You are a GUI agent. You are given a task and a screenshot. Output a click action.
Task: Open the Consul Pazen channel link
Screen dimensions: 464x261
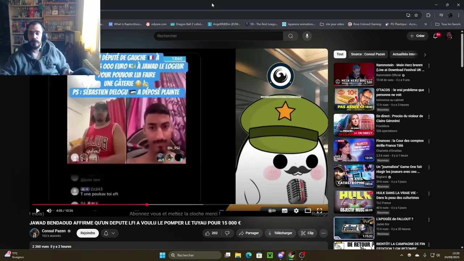tap(54, 231)
